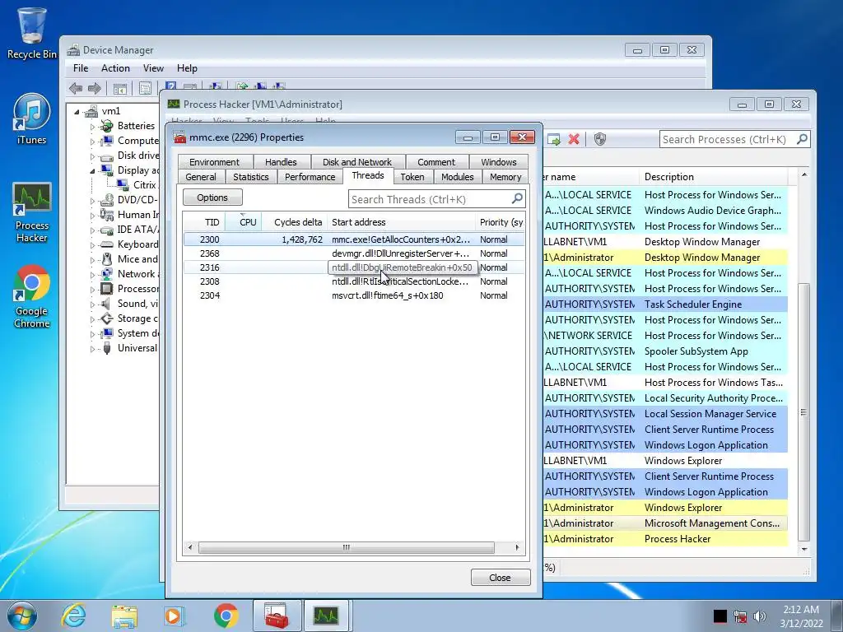Click the process list vertical scrollbar thumb

(803, 411)
